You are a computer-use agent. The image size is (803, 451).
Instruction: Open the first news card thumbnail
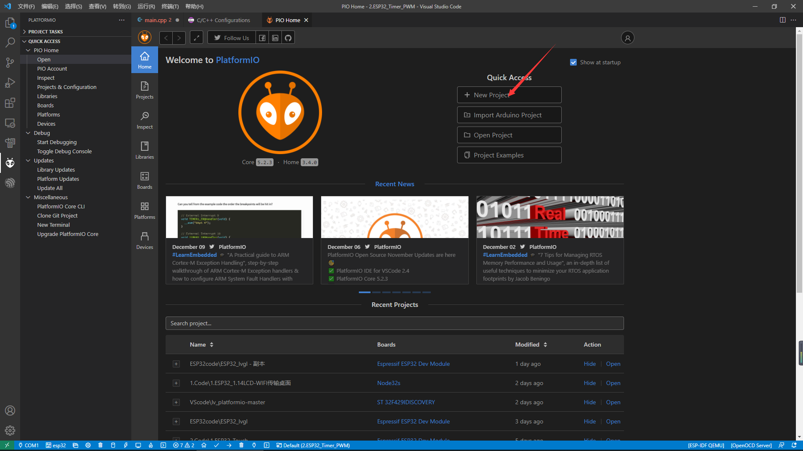pos(239,217)
